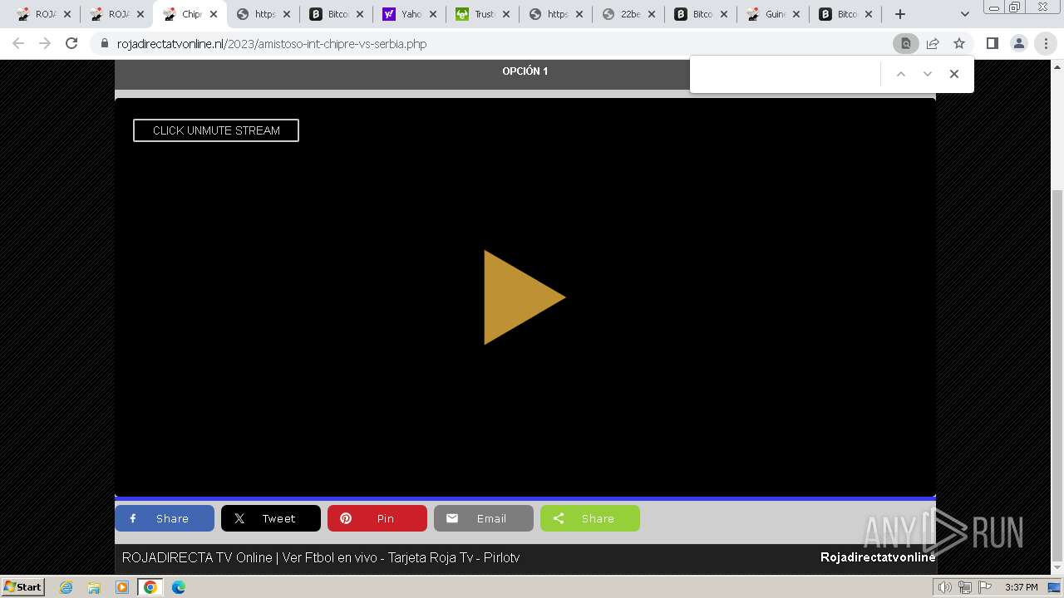Play the stream with the large gold play button

click(x=525, y=297)
